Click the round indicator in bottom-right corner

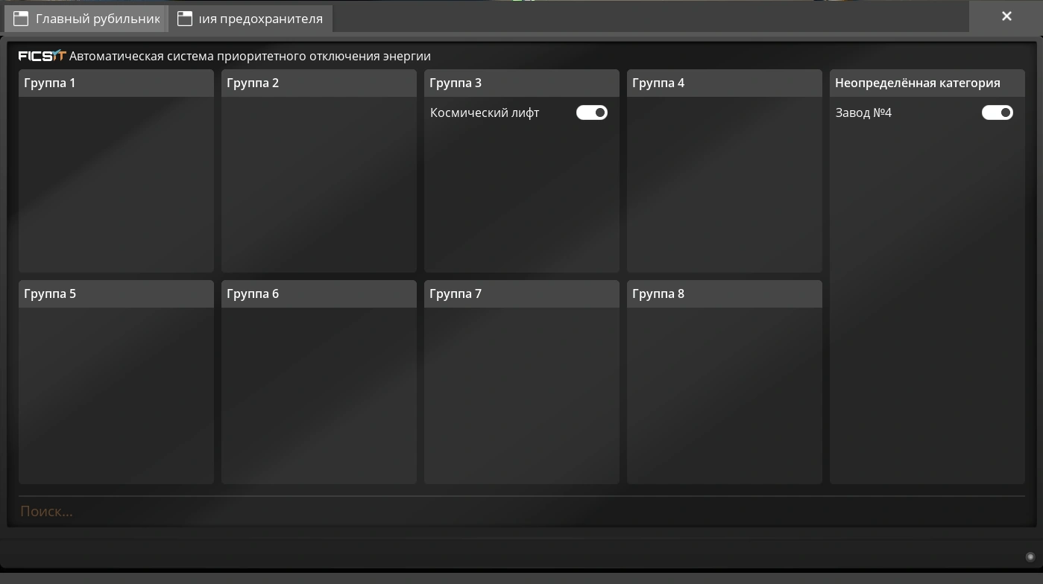pyautogui.click(x=1030, y=556)
